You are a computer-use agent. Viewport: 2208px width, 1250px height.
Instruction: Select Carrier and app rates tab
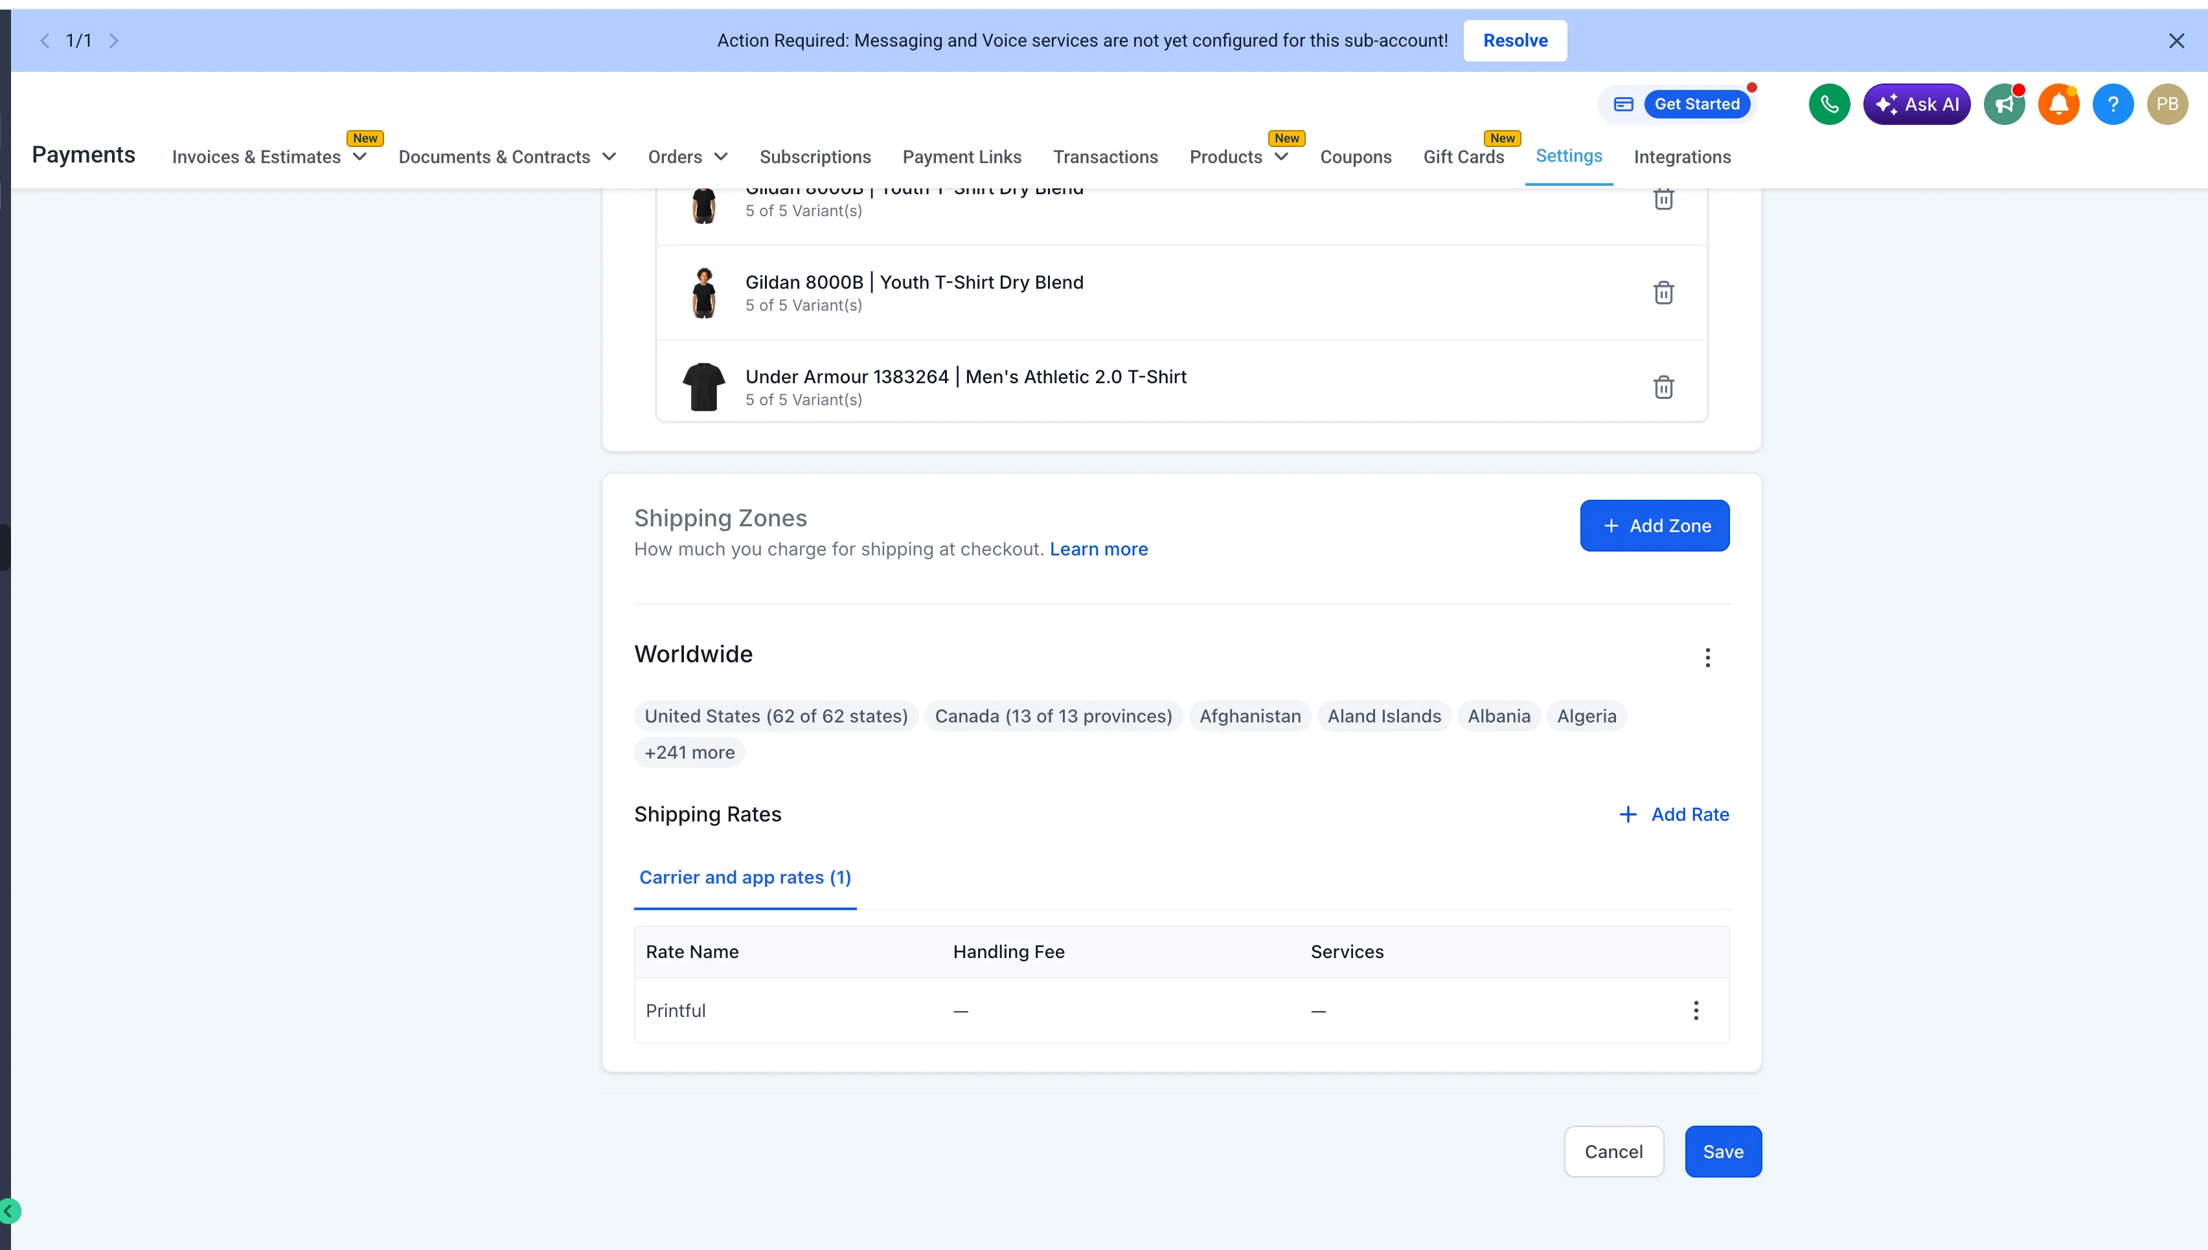(x=745, y=877)
